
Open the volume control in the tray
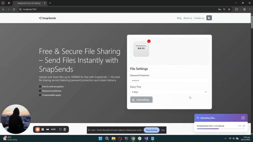pyautogui.click(x=234, y=138)
